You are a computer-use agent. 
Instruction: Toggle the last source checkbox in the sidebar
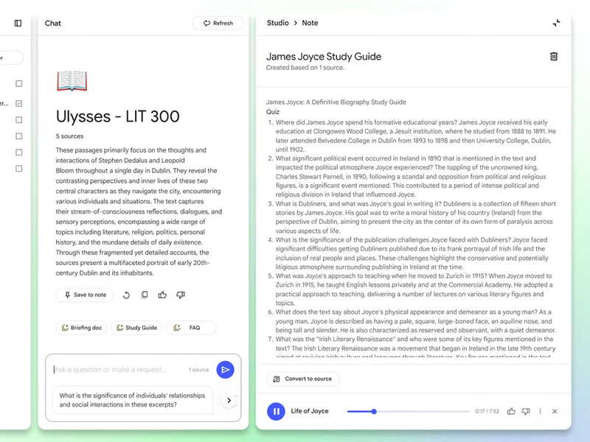click(x=19, y=169)
